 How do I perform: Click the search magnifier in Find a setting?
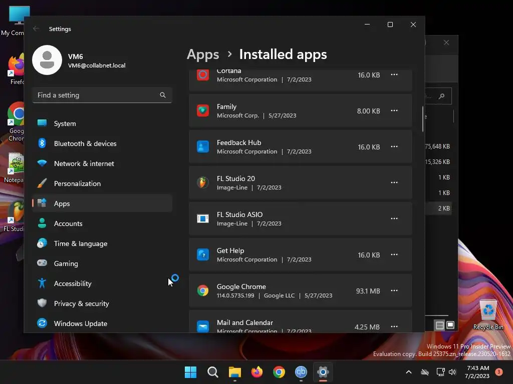pos(163,95)
